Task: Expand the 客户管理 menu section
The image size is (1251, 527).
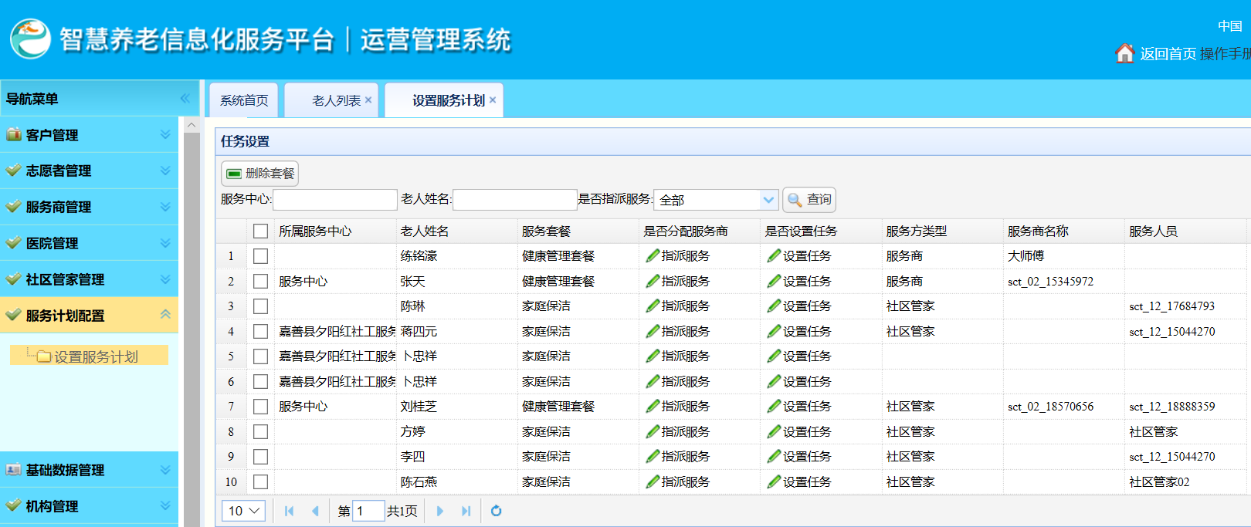Action: (x=89, y=135)
